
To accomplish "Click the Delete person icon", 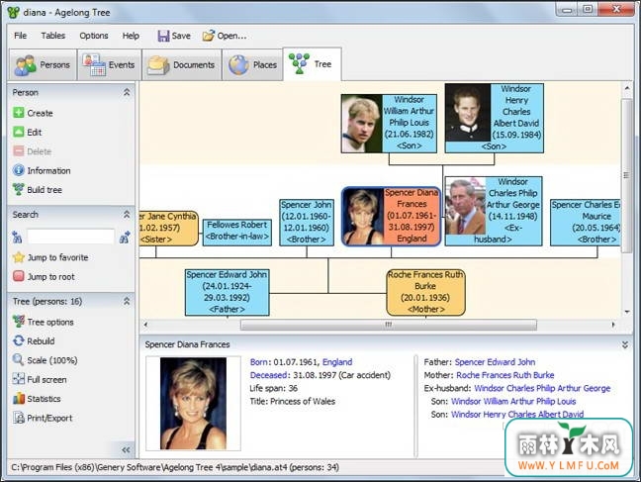I will [19, 151].
